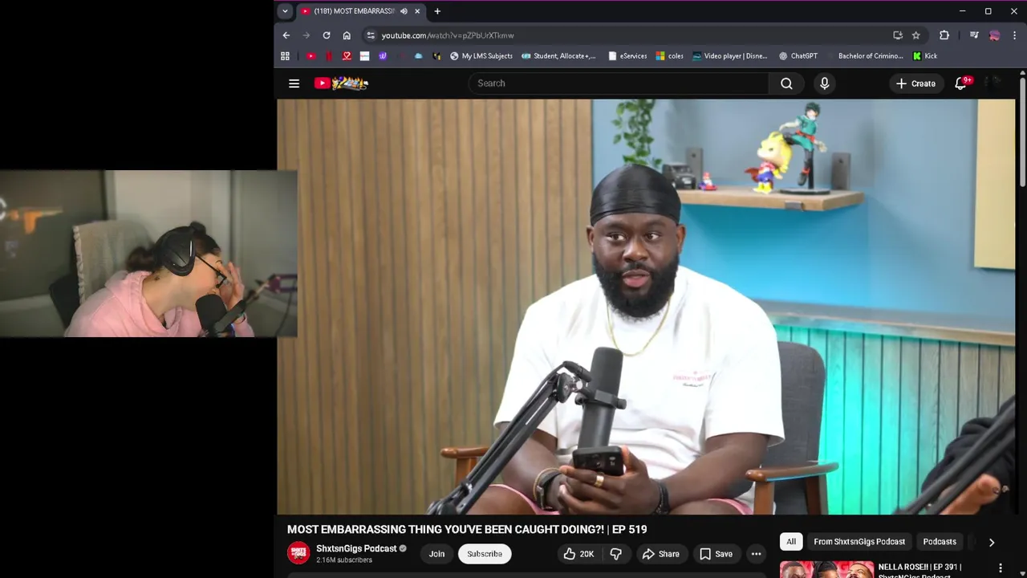
Task: Click the video player to pause
Action: point(646,307)
